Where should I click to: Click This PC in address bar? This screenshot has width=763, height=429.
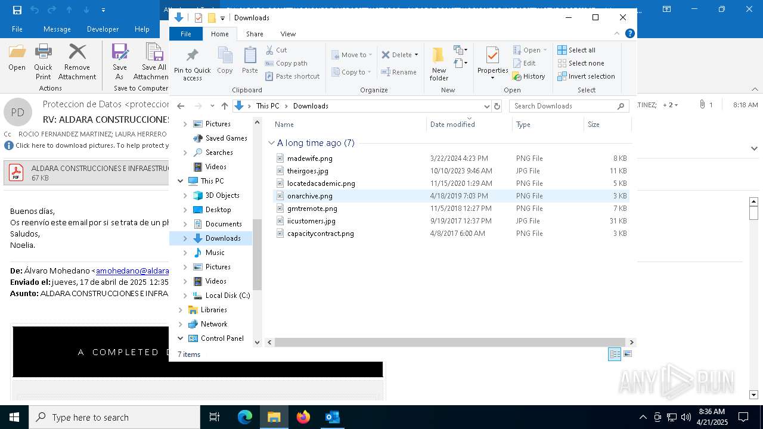268,106
